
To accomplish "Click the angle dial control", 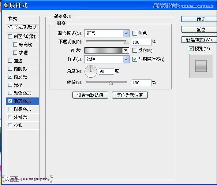I will click(x=91, y=71).
